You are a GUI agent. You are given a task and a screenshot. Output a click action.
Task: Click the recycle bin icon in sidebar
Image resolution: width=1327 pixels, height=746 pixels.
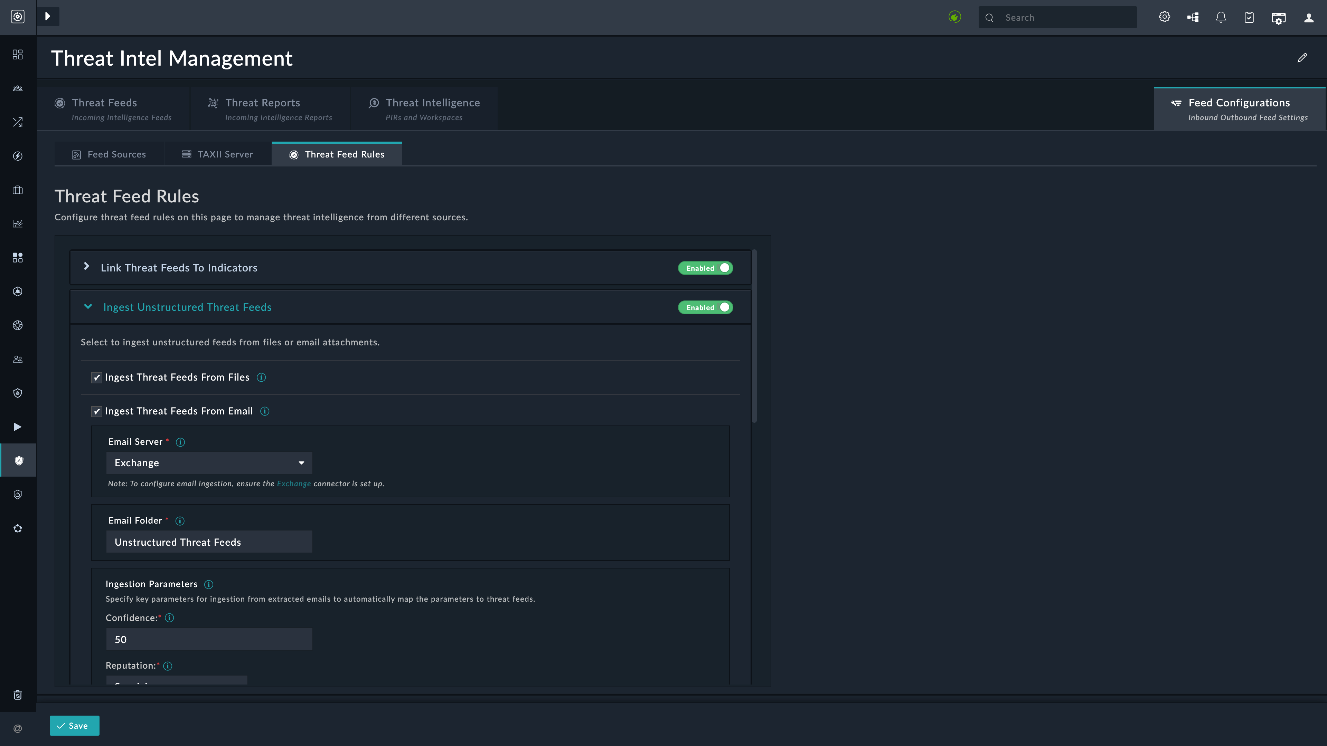(x=18, y=695)
